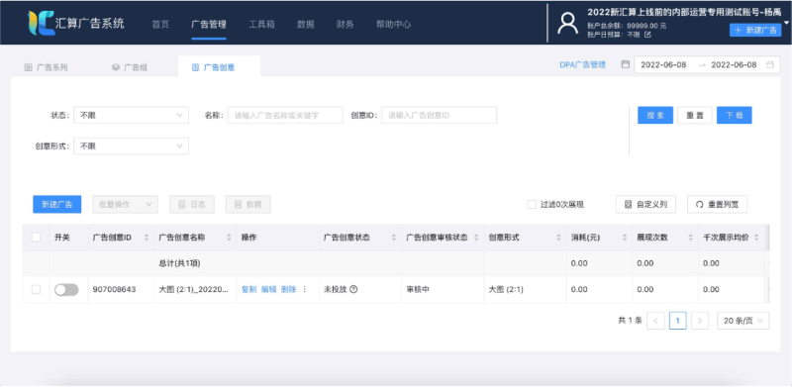Screen dimensions: 792x387
Task: Open the 20 条/页 page size dropdown
Action: click(743, 321)
